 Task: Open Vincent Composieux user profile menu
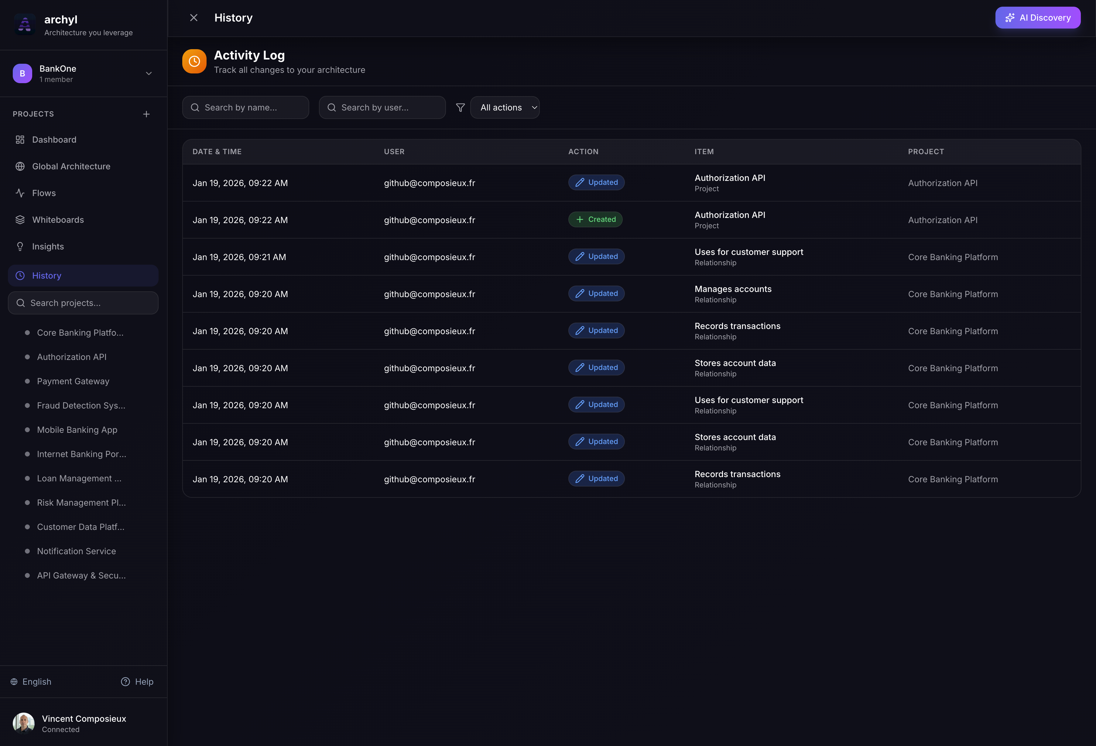[84, 723]
